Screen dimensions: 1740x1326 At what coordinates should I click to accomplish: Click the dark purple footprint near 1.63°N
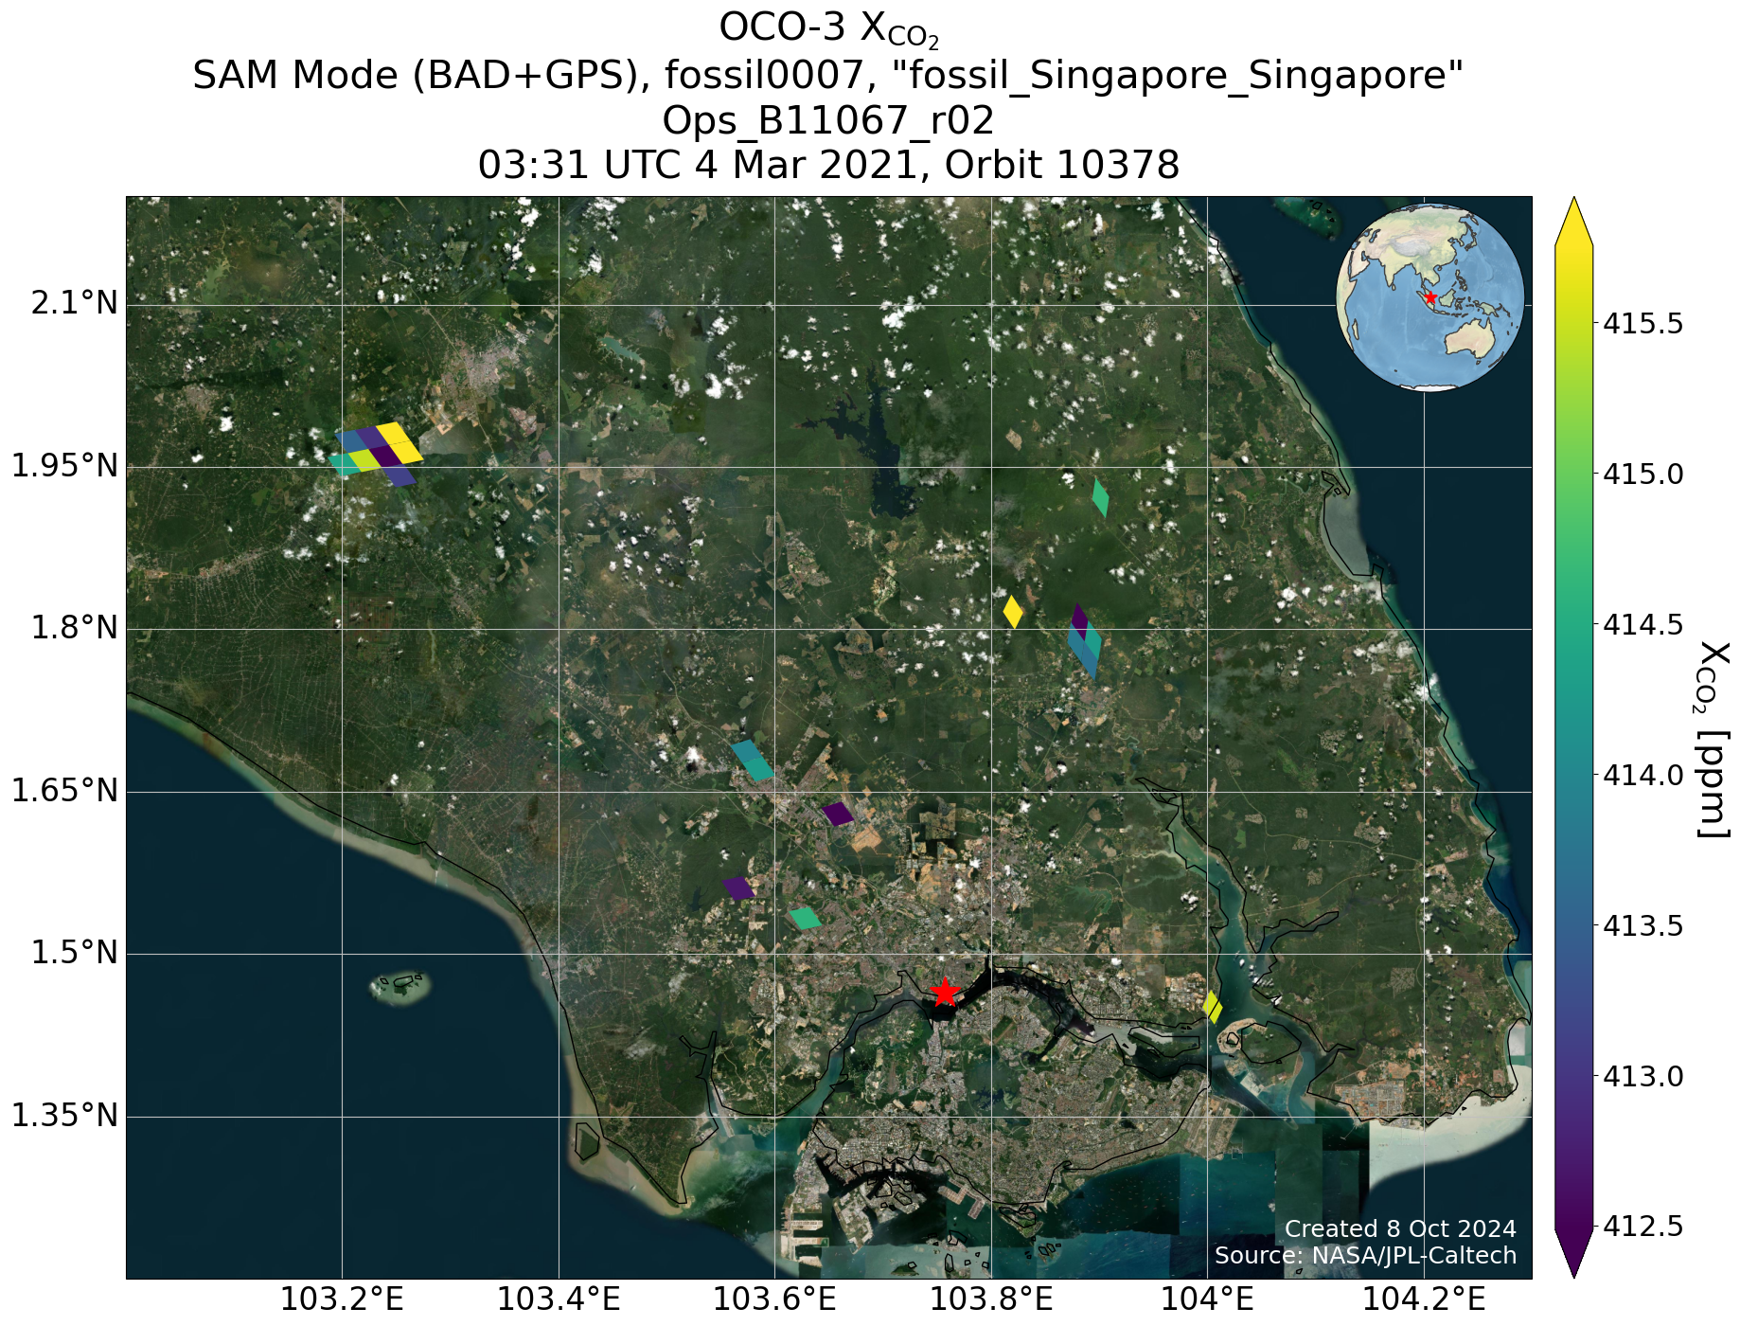tap(838, 814)
